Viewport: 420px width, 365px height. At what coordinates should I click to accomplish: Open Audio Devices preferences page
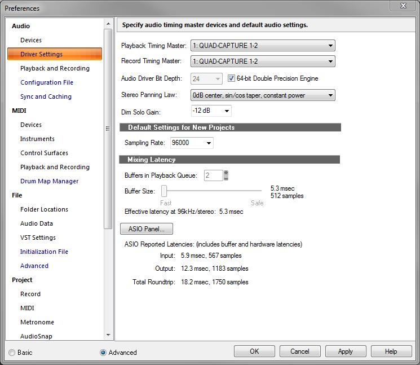(31, 40)
